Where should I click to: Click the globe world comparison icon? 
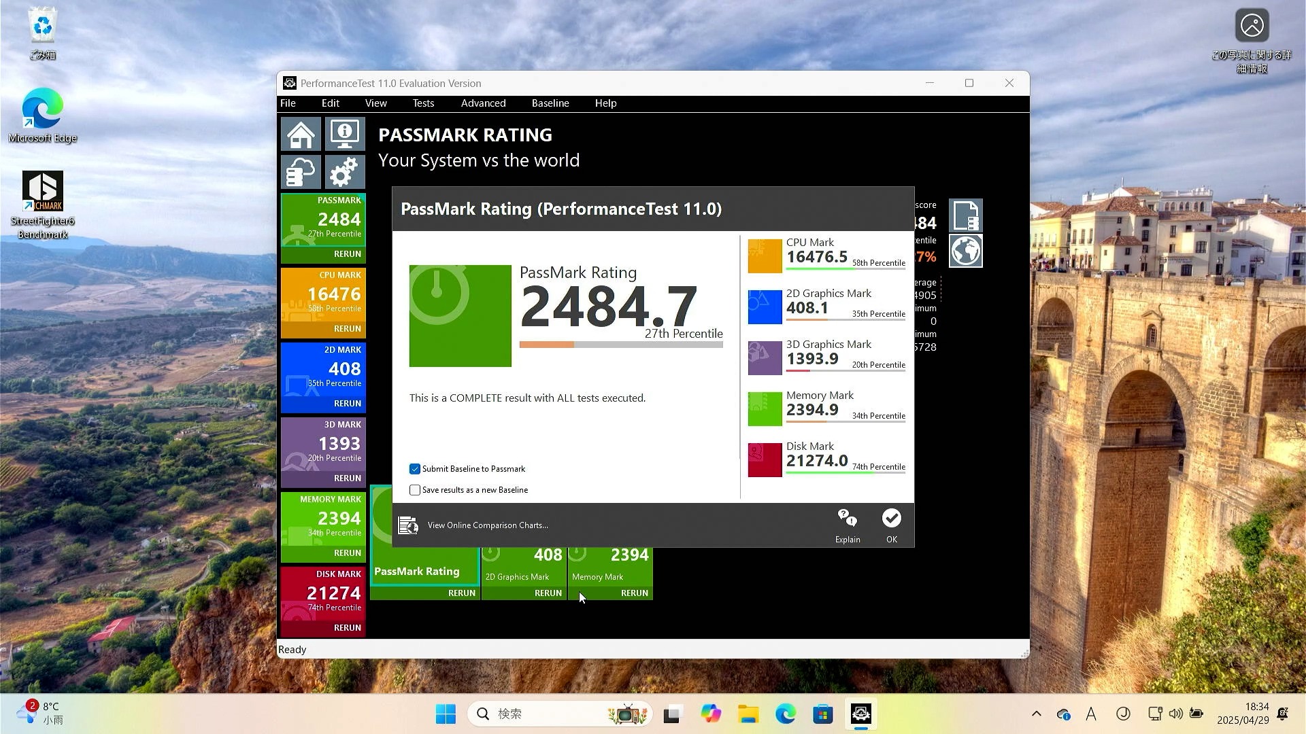tap(965, 251)
